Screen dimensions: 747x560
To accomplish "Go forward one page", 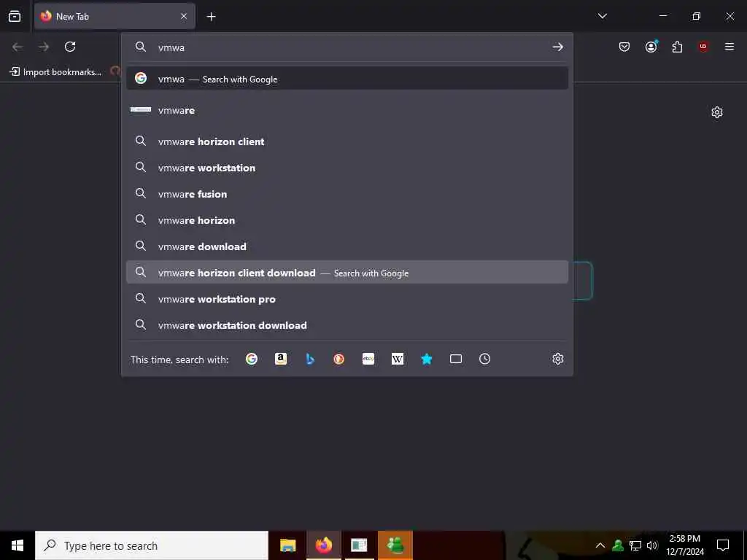I will [x=44, y=47].
